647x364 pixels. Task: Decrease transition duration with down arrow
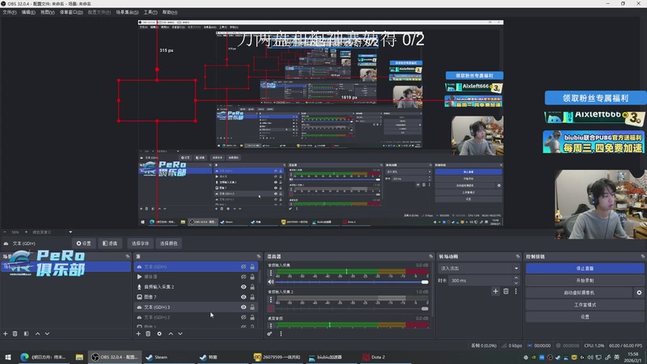tap(516, 282)
